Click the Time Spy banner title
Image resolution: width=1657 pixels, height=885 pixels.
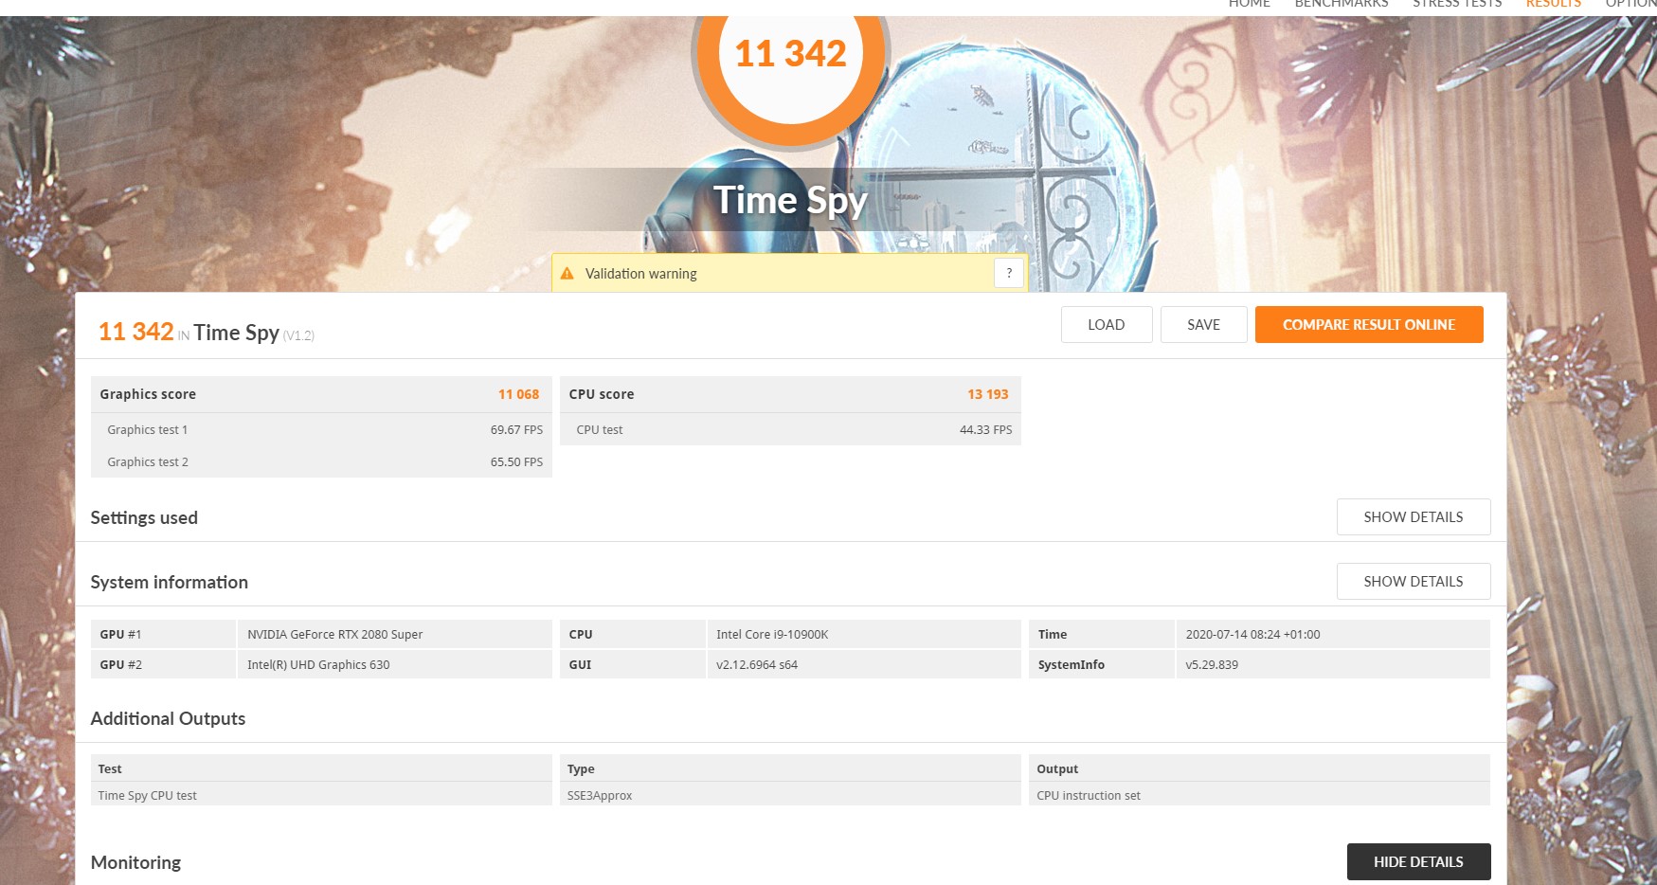tap(790, 201)
